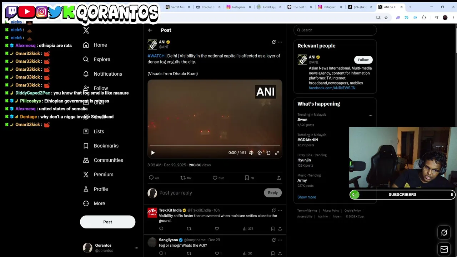Click the X logo in the sidebar
Viewport: 457px width, 257px height.
tap(86, 31)
